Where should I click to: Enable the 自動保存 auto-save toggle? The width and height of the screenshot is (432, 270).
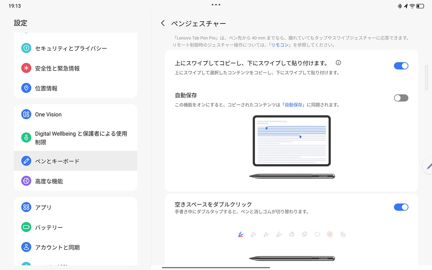click(401, 98)
